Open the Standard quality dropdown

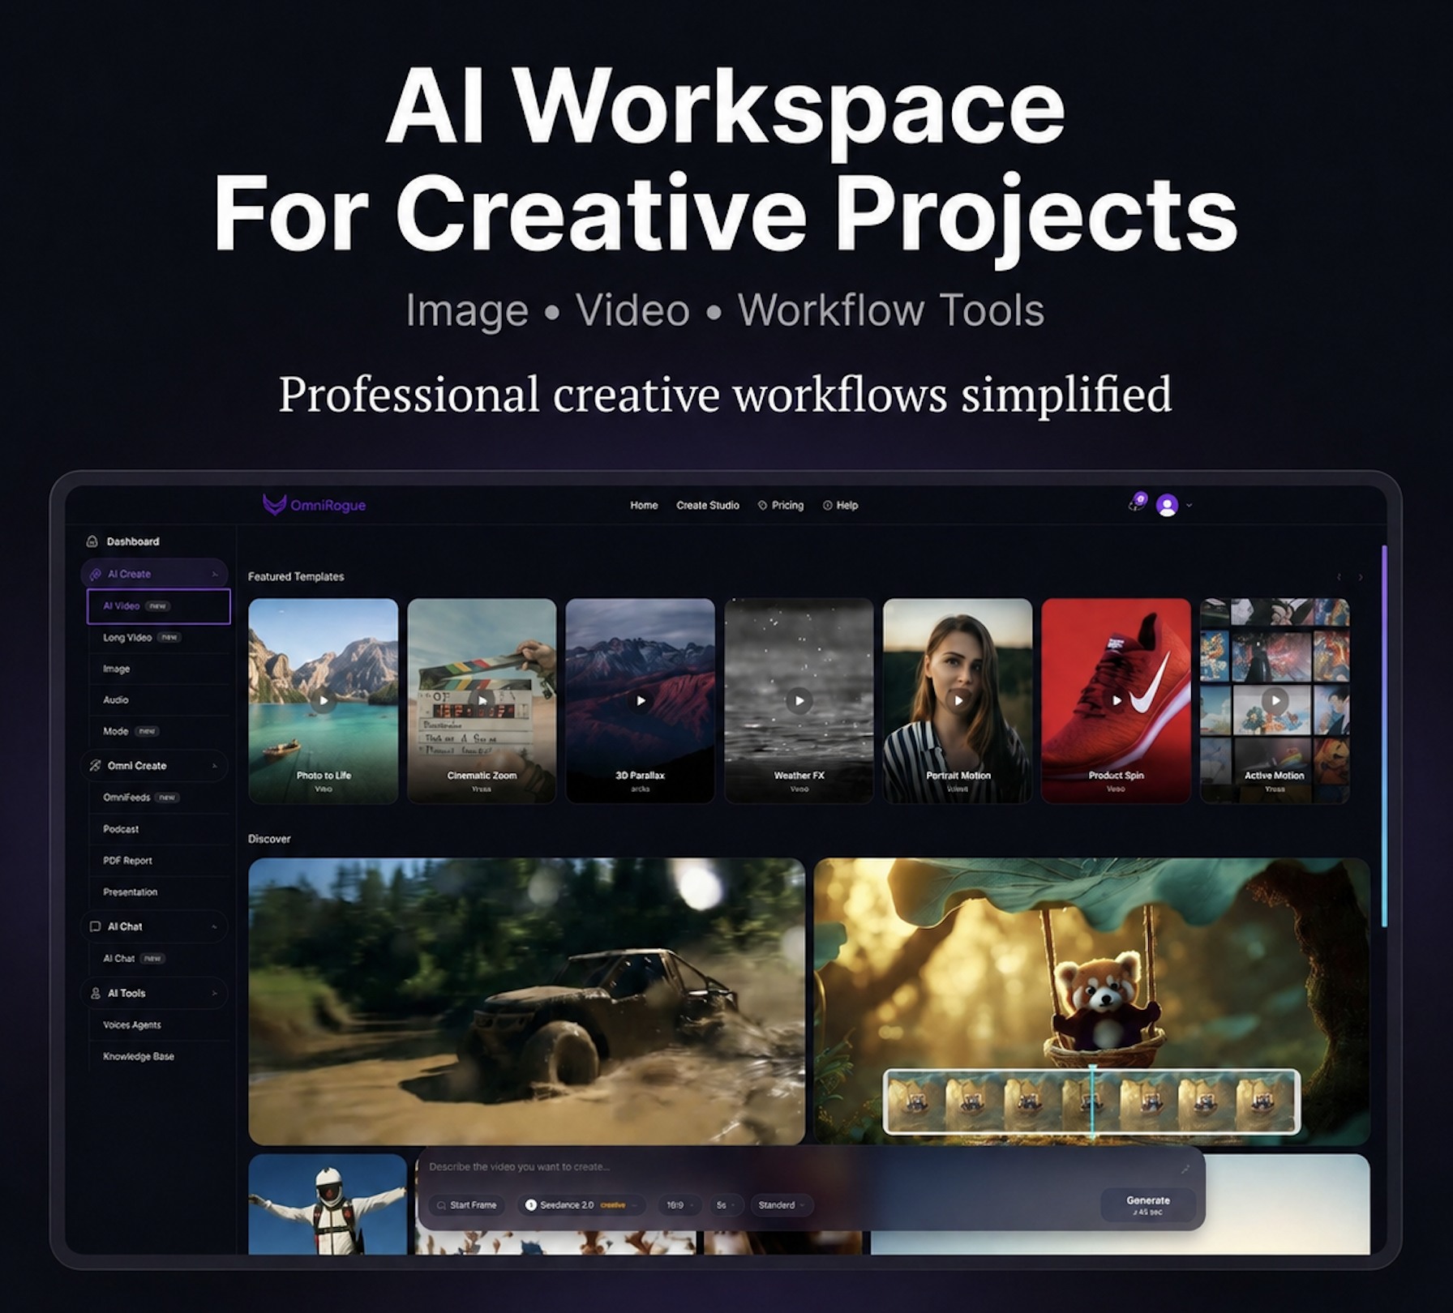point(782,1205)
